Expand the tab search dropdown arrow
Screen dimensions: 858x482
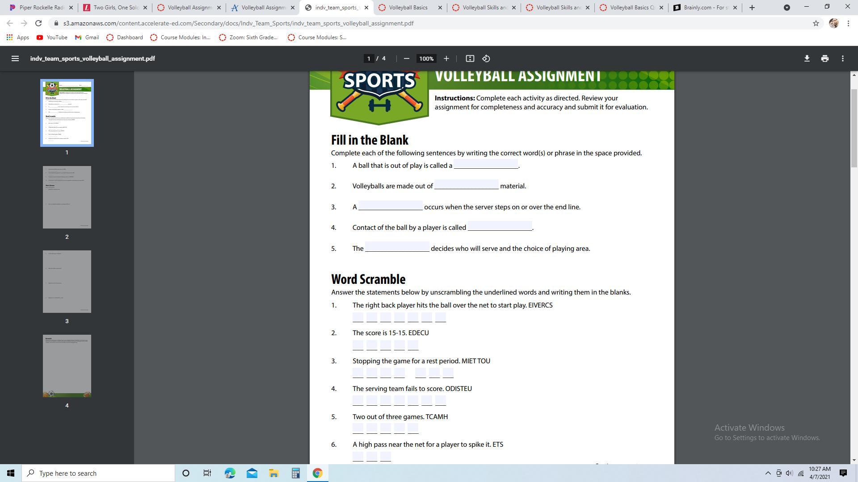coord(786,8)
